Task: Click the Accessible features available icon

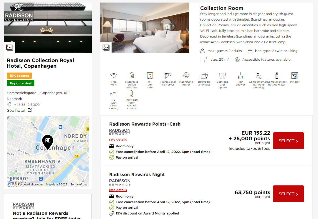Action: (x=237, y=59)
